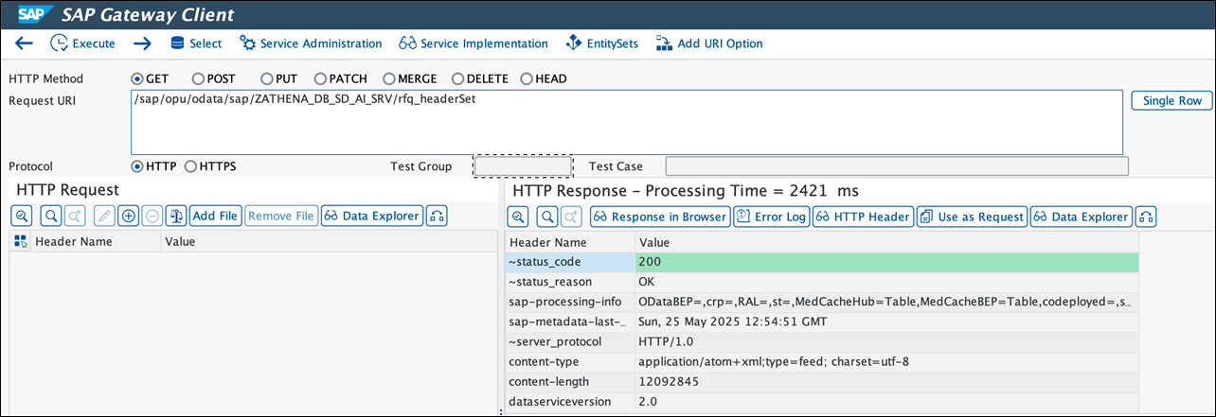Click the select-all grid icon beside Header Name

coord(21,242)
